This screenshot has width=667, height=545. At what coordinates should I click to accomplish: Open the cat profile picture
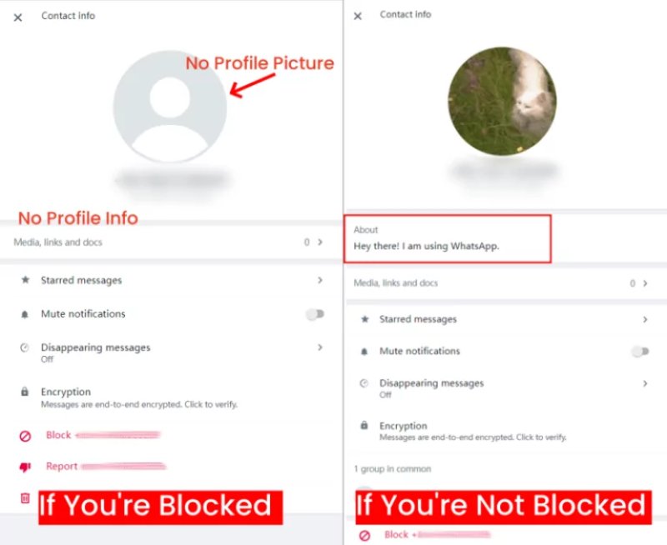point(503,101)
